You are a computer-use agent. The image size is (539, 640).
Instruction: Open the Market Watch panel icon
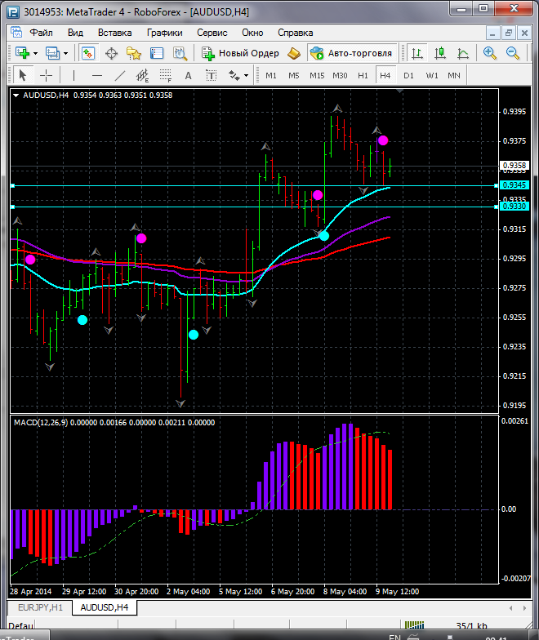pos(88,53)
